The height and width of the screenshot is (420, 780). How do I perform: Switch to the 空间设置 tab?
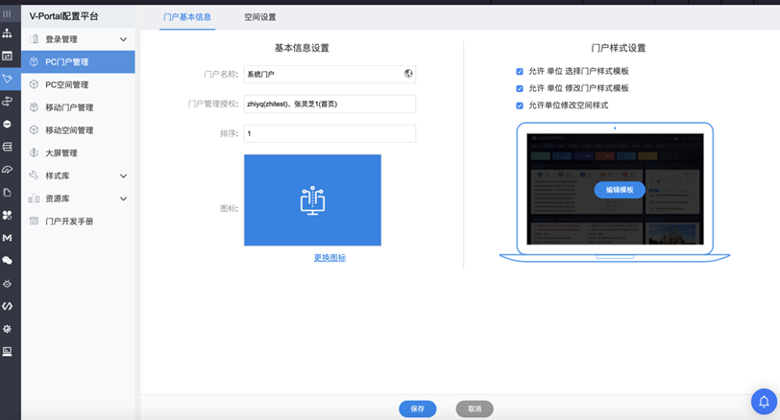tap(259, 17)
